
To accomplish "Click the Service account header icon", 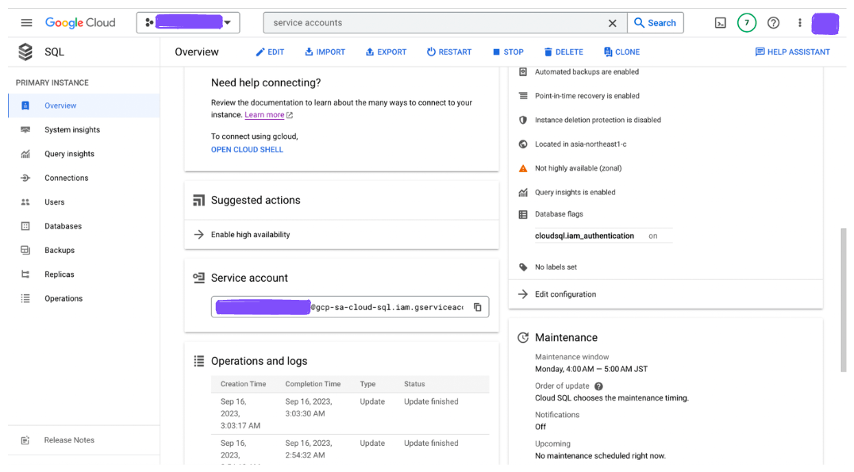I will [198, 278].
